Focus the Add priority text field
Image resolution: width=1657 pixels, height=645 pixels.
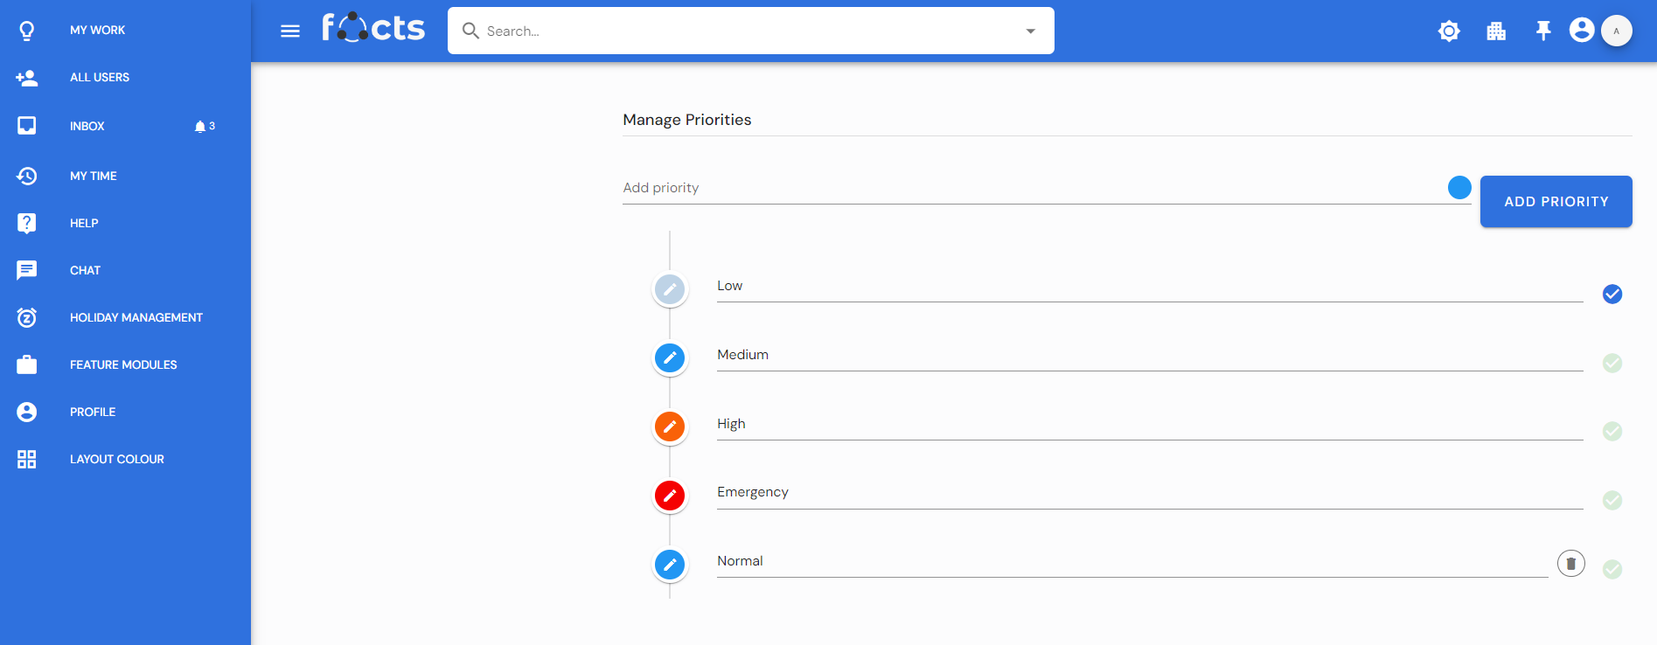pyautogui.click(x=1032, y=188)
